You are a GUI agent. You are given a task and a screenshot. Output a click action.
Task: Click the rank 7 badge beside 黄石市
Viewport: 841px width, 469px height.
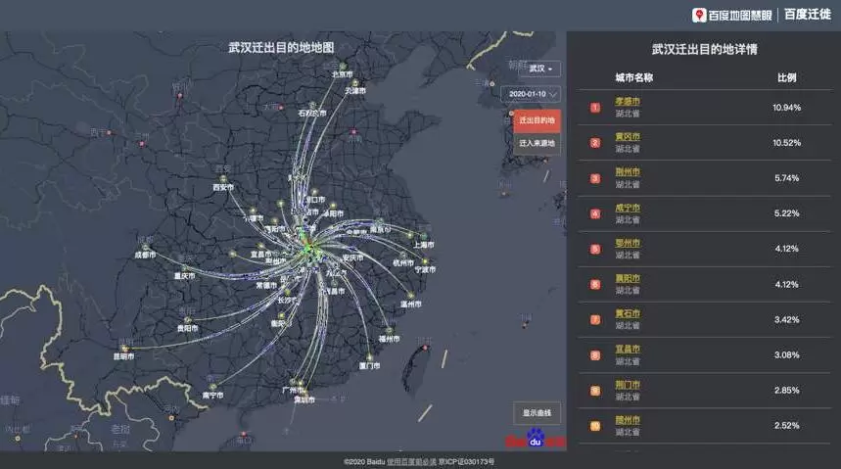[594, 319]
